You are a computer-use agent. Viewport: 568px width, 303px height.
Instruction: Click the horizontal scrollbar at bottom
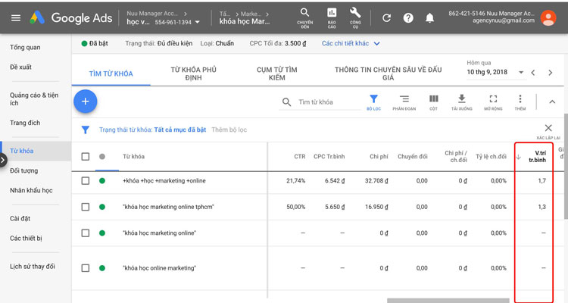[x=448, y=301]
